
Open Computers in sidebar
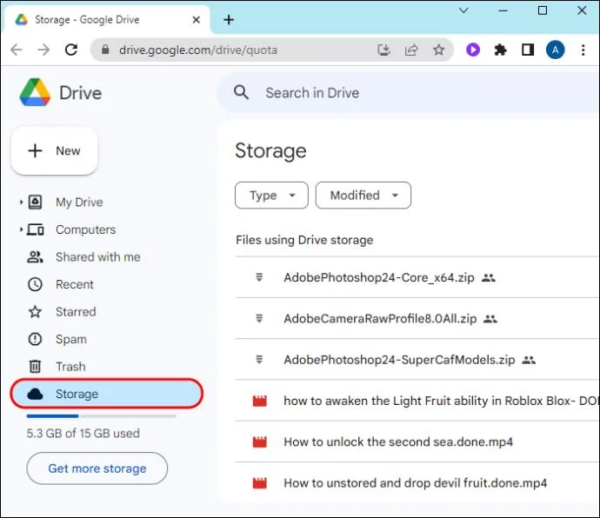click(86, 229)
